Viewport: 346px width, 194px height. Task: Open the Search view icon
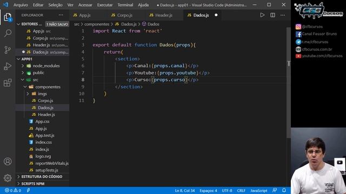tap(8, 33)
